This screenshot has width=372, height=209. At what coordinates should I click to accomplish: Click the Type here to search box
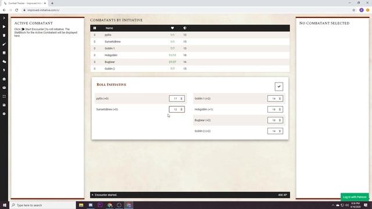[42, 205]
